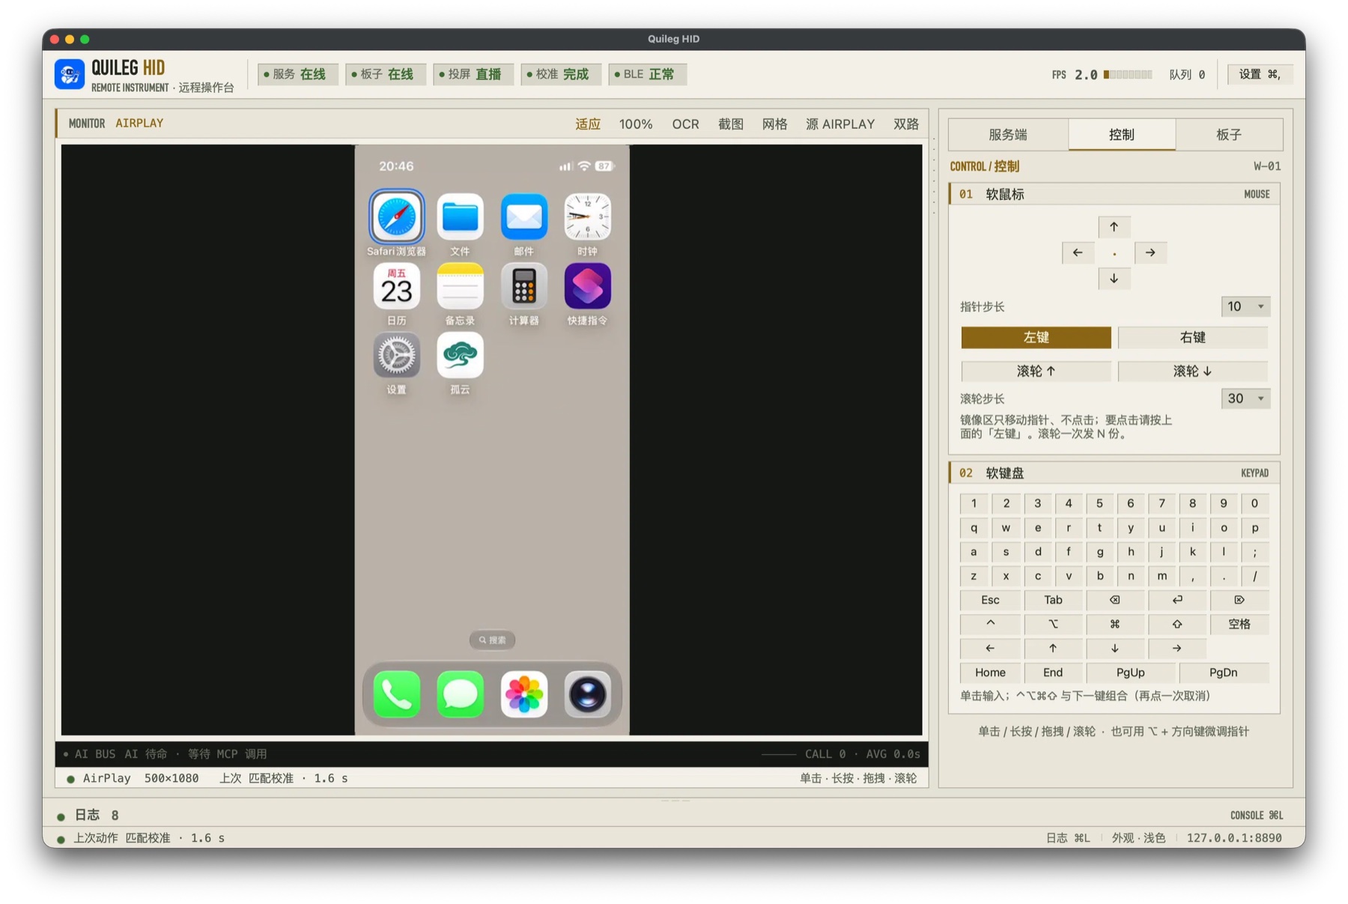This screenshot has width=1348, height=904.
Task: Open the 源 AIRPLAY source selector
Action: (x=840, y=124)
